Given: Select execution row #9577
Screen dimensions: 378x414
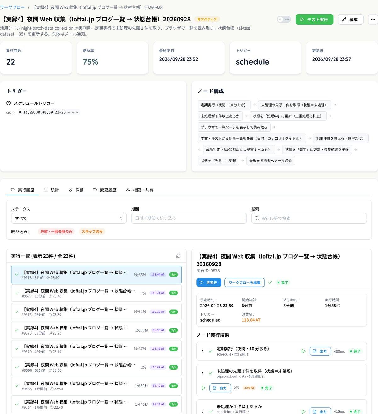Looking at the screenshot, I should click(x=96, y=293).
